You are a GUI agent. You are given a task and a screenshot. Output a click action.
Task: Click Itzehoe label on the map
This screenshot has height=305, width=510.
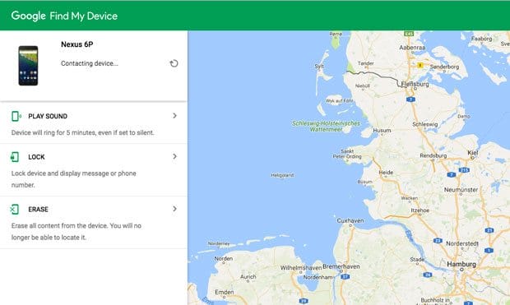pyautogui.click(x=420, y=210)
